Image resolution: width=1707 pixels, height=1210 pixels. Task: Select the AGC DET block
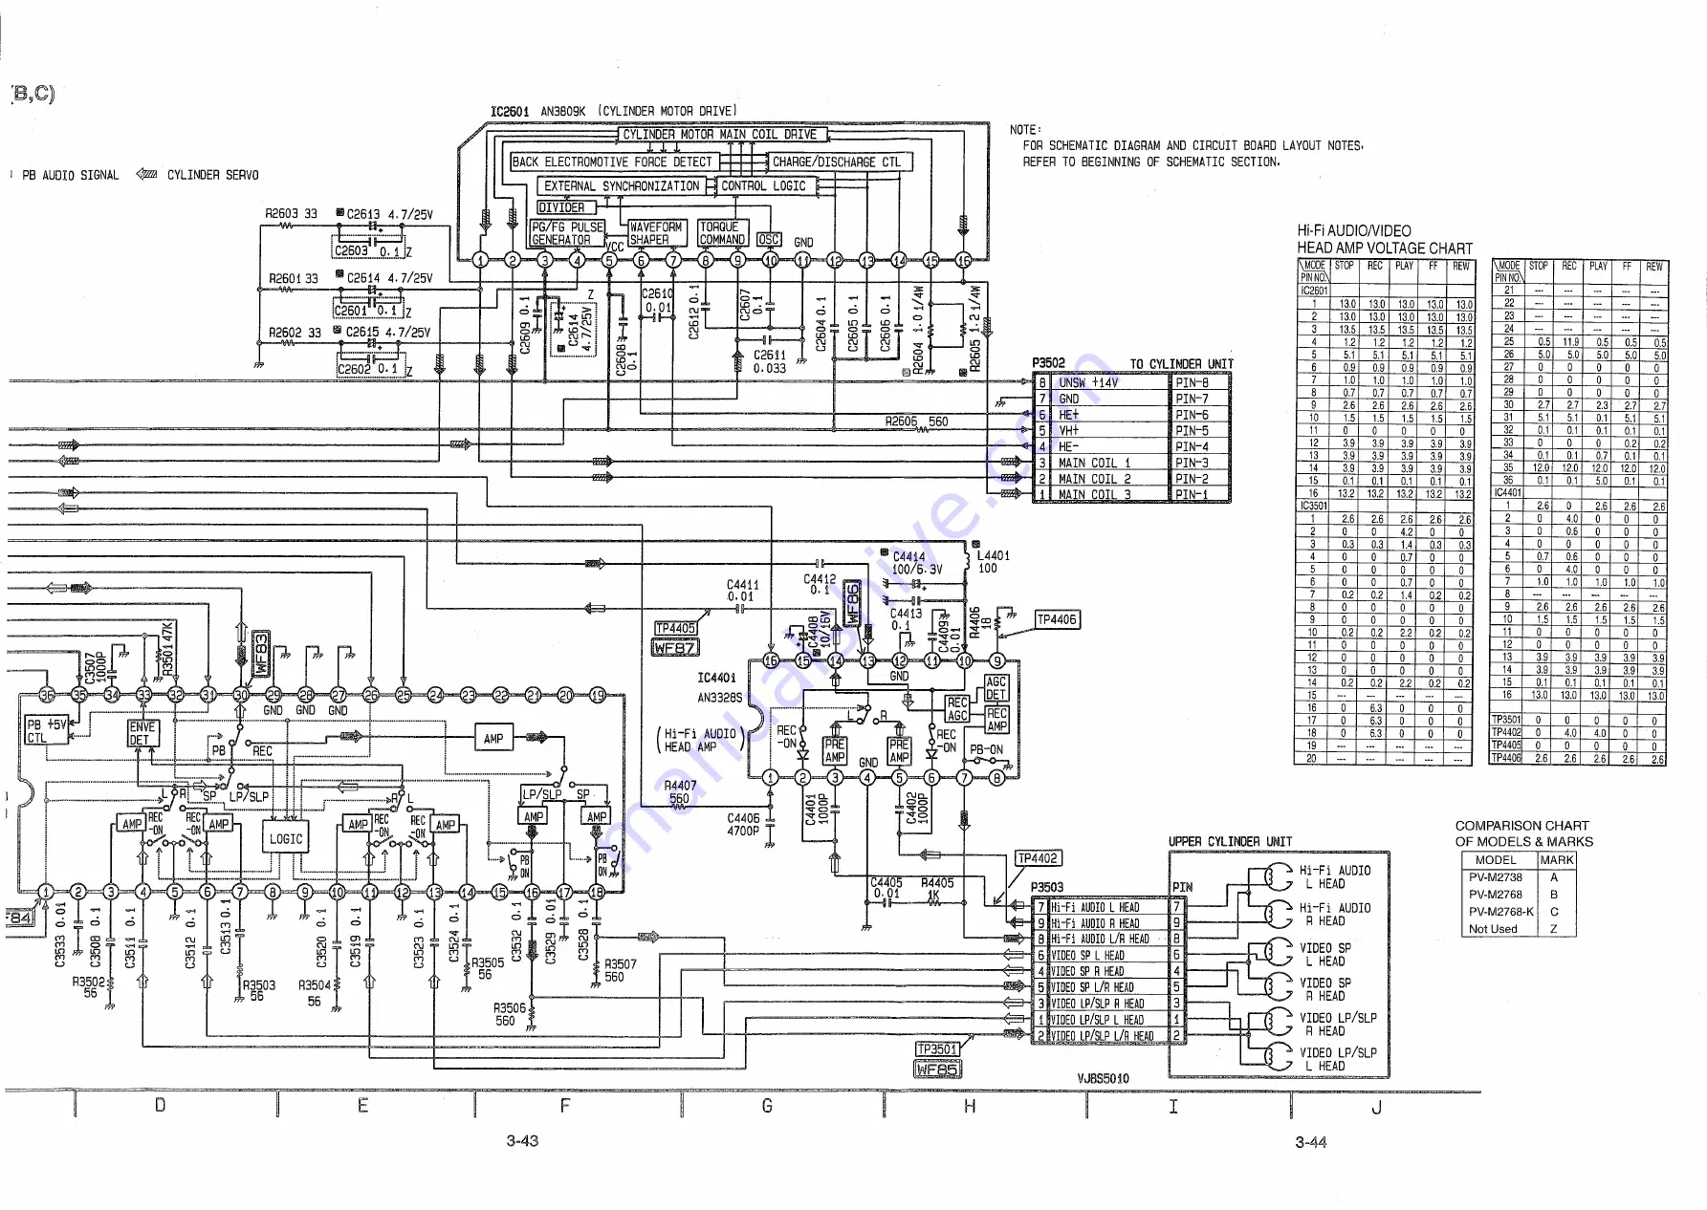click(x=996, y=688)
